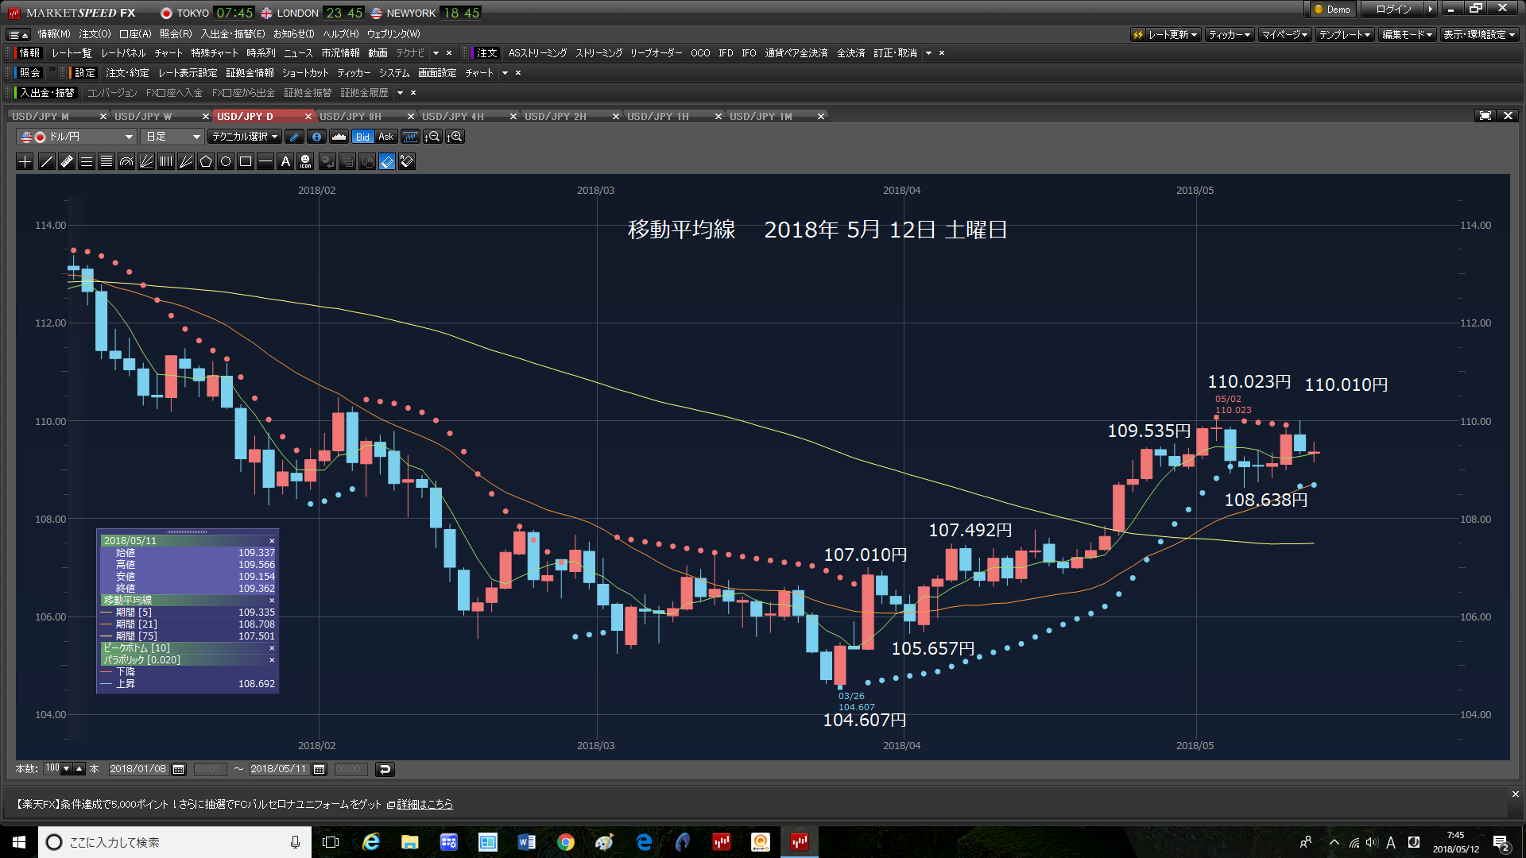Toggle the Bid price display

[362, 137]
